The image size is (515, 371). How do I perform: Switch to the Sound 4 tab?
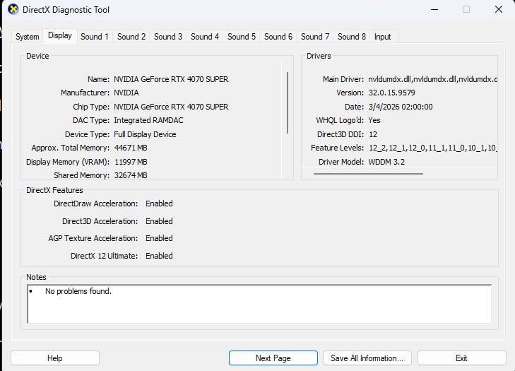(205, 37)
